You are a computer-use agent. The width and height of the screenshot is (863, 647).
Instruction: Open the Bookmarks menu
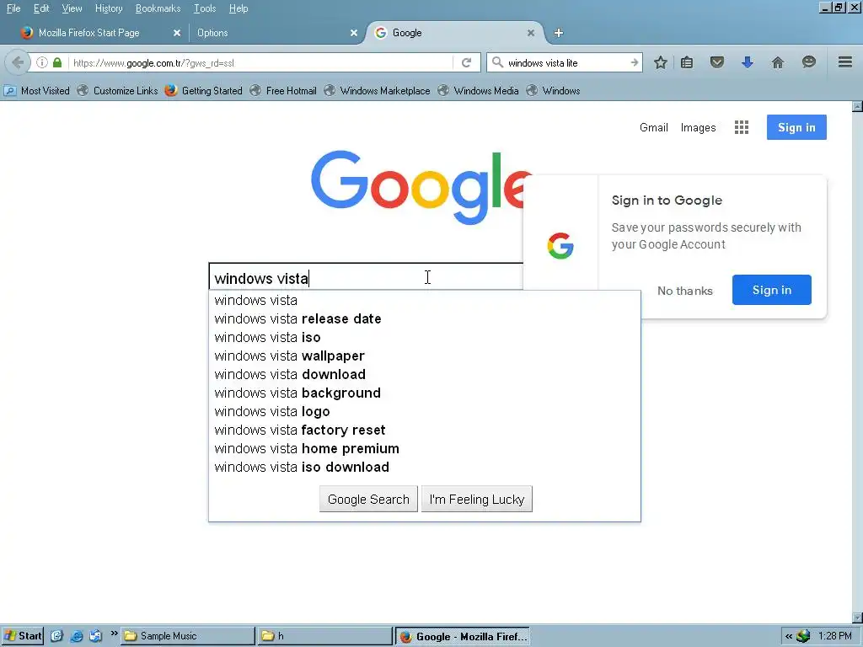[158, 8]
